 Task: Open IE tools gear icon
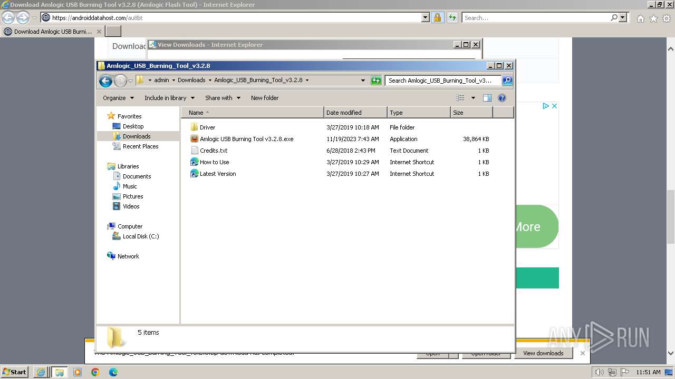coord(667,18)
